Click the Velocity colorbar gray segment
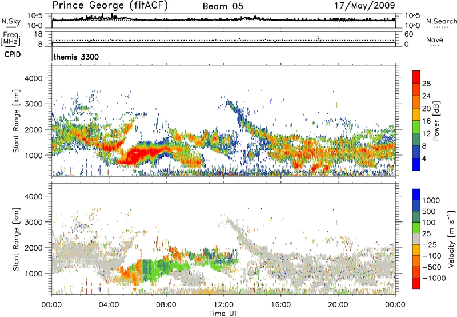The image size is (457, 317). tap(416, 239)
